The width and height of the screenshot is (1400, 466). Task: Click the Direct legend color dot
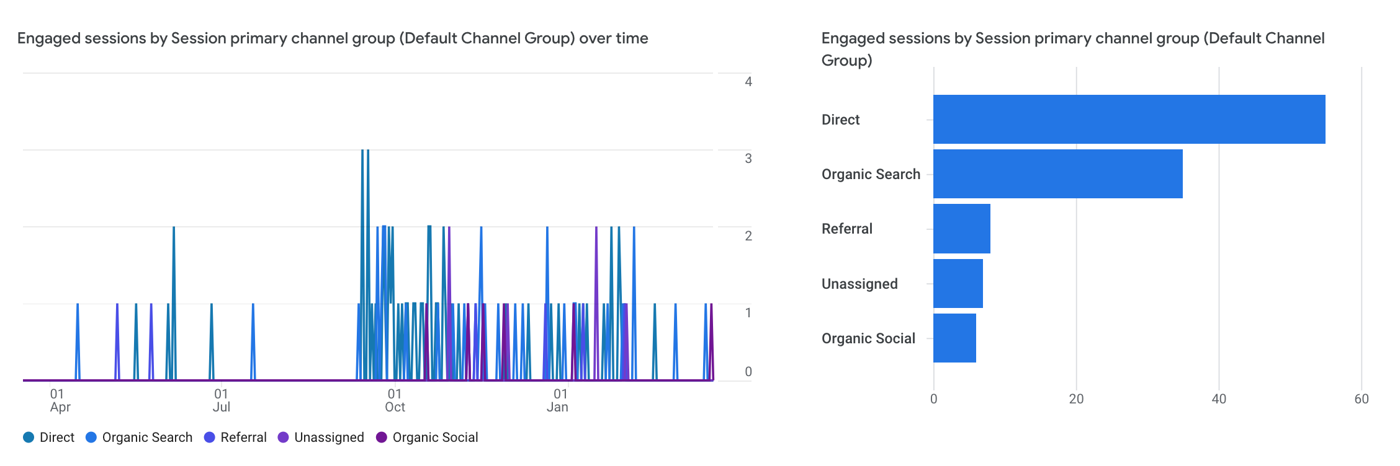29,437
